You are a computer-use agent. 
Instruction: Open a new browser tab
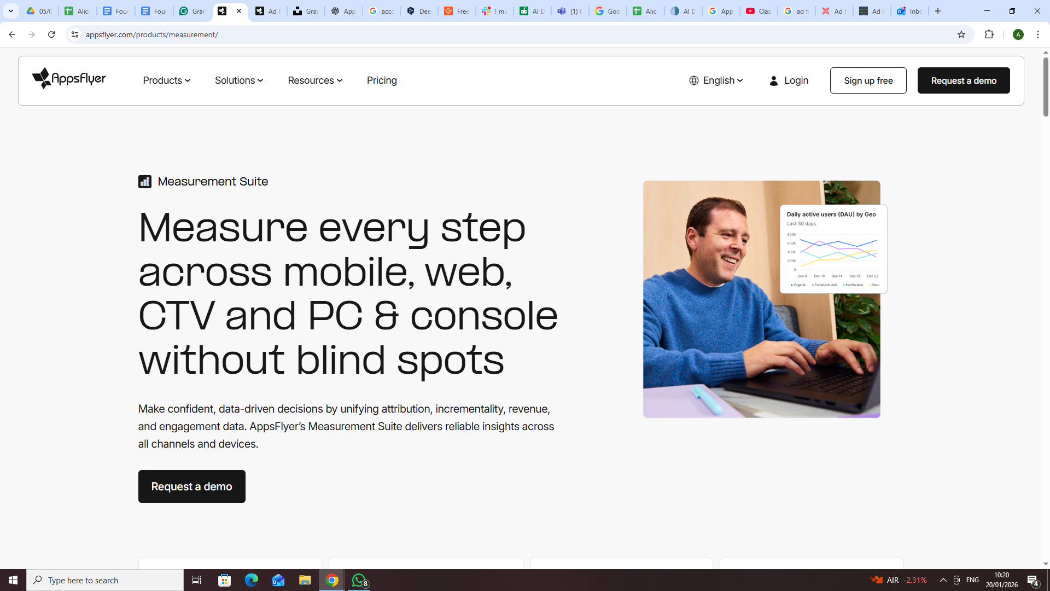tap(938, 11)
